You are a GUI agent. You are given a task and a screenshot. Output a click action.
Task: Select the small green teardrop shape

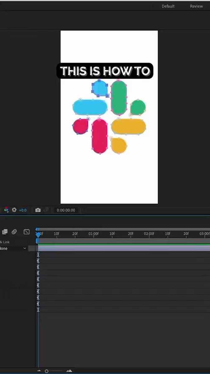coord(138,107)
